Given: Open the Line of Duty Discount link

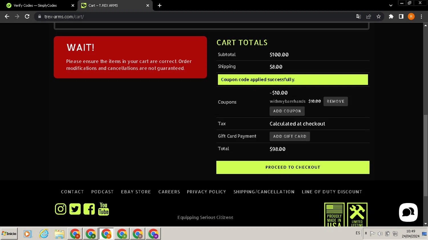Looking at the screenshot, I should tap(332, 192).
